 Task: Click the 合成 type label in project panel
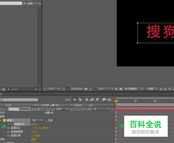pyautogui.click(x=30, y=4)
